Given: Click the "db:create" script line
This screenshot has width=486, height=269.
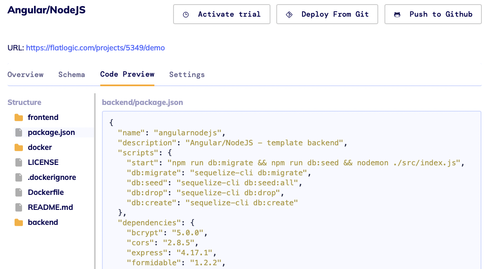Looking at the screenshot, I should point(212,203).
